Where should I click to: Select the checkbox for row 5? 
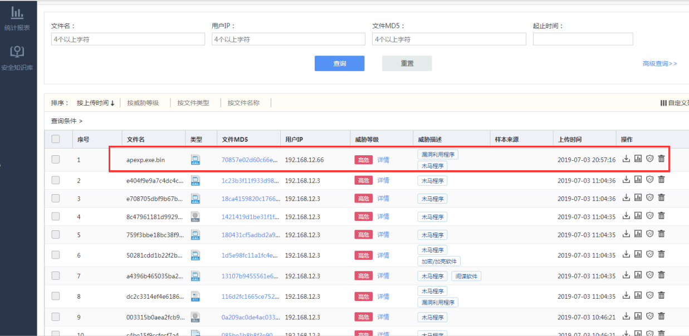56,235
